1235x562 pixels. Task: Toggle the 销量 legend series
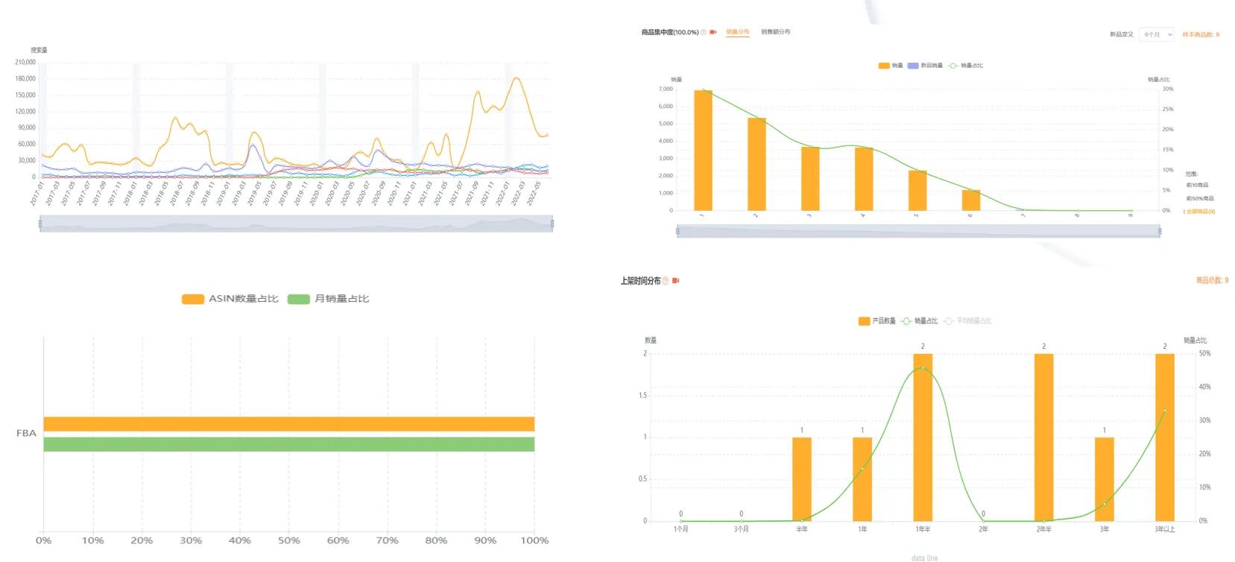[x=890, y=66]
